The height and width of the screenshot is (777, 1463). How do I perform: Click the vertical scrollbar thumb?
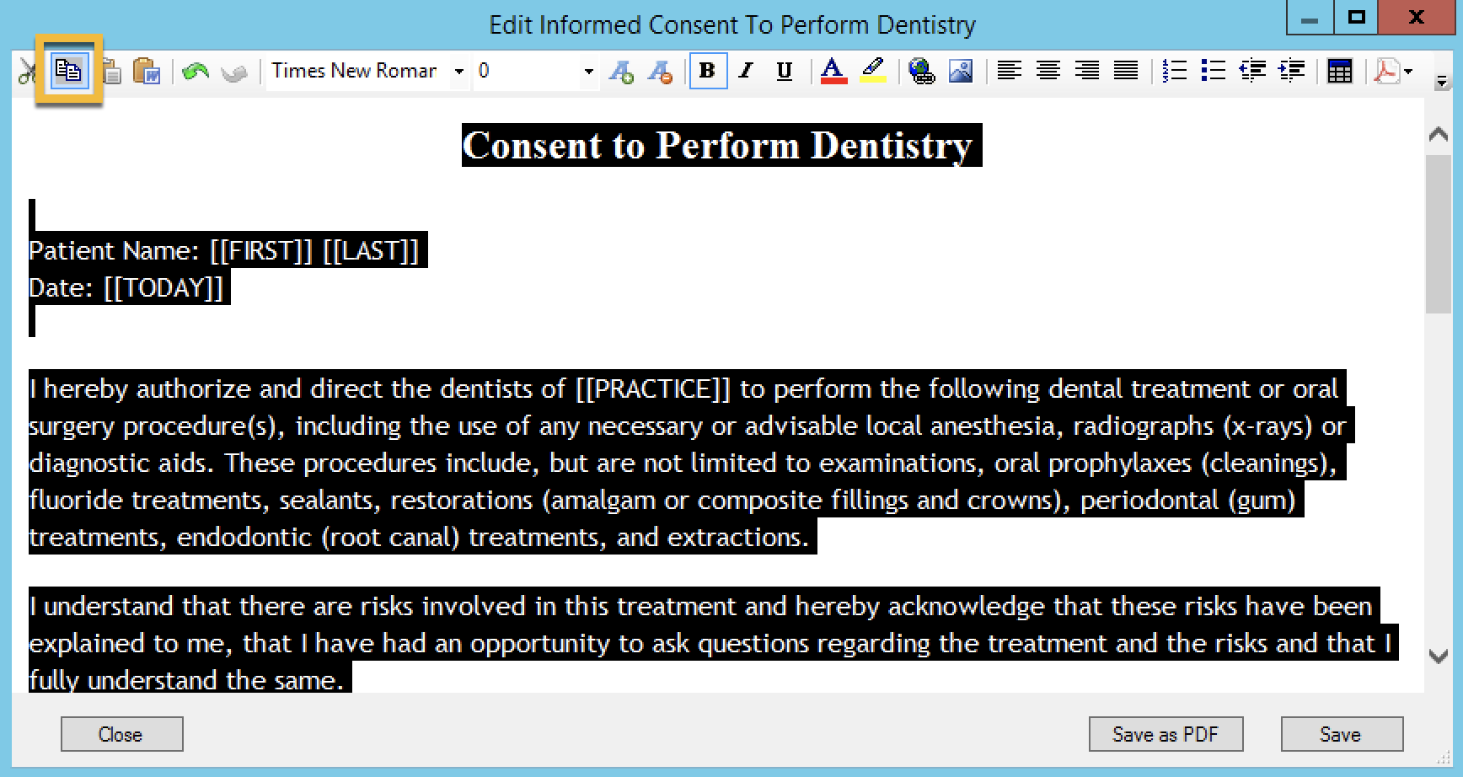(1439, 234)
